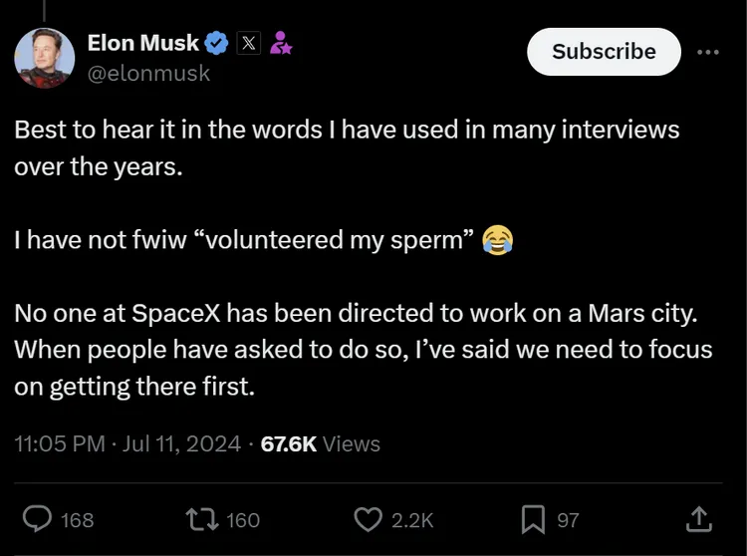
Task: Click the 97 bookmarks count
Action: point(568,520)
